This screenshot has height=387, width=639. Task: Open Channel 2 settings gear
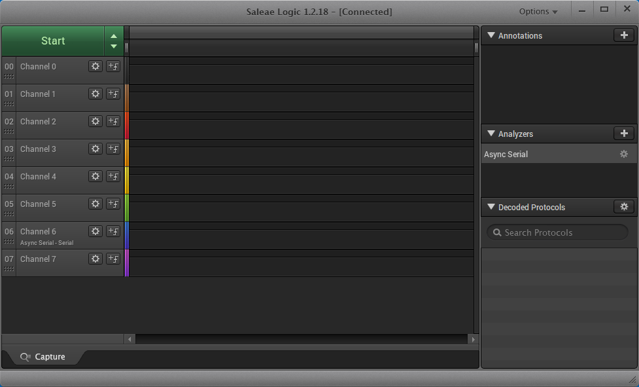(95, 122)
